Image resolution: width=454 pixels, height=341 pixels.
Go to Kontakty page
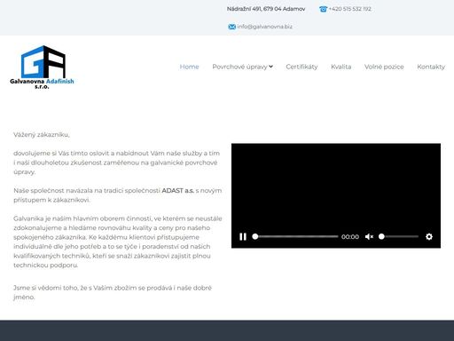point(431,67)
